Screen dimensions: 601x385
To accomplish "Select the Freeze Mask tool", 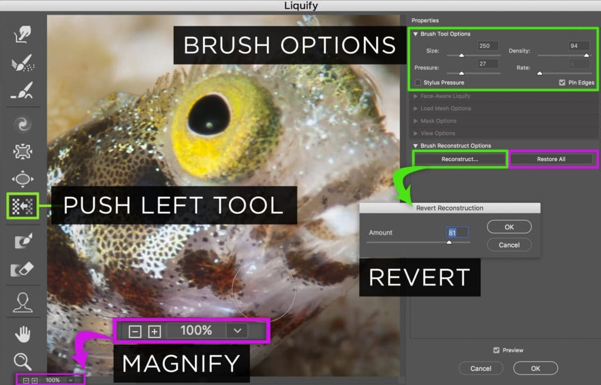I will (x=23, y=241).
